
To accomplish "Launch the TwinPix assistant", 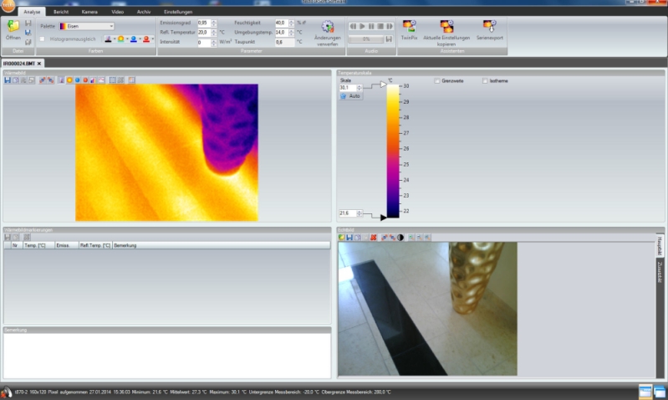I will (x=409, y=27).
